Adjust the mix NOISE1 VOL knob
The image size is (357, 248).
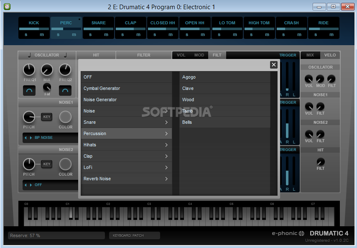(x=309, y=106)
